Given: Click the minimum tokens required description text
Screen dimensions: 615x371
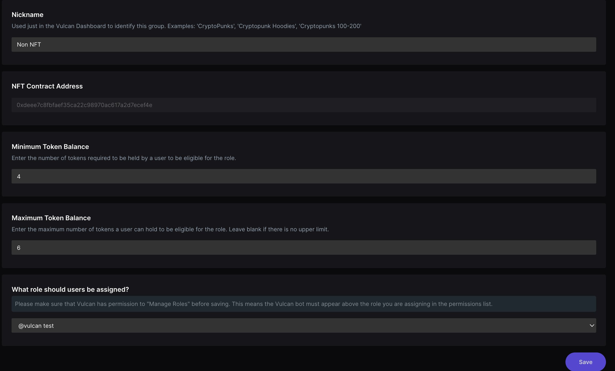Looking at the screenshot, I should tap(124, 158).
